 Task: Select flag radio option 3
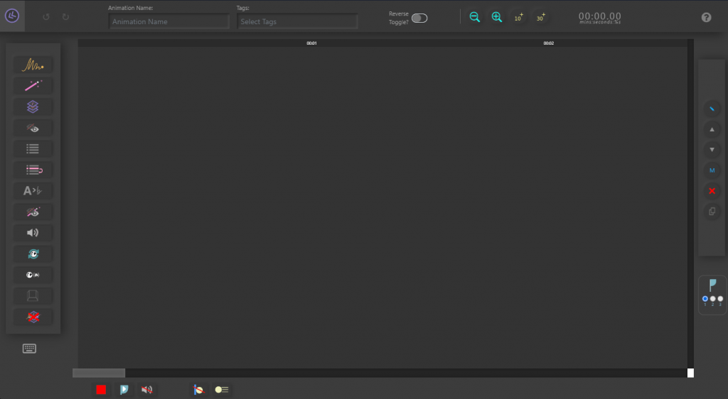[720, 299]
